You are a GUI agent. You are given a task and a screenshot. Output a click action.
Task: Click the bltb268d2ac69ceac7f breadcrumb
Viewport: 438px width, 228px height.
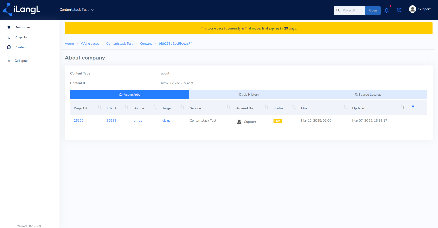(x=175, y=44)
